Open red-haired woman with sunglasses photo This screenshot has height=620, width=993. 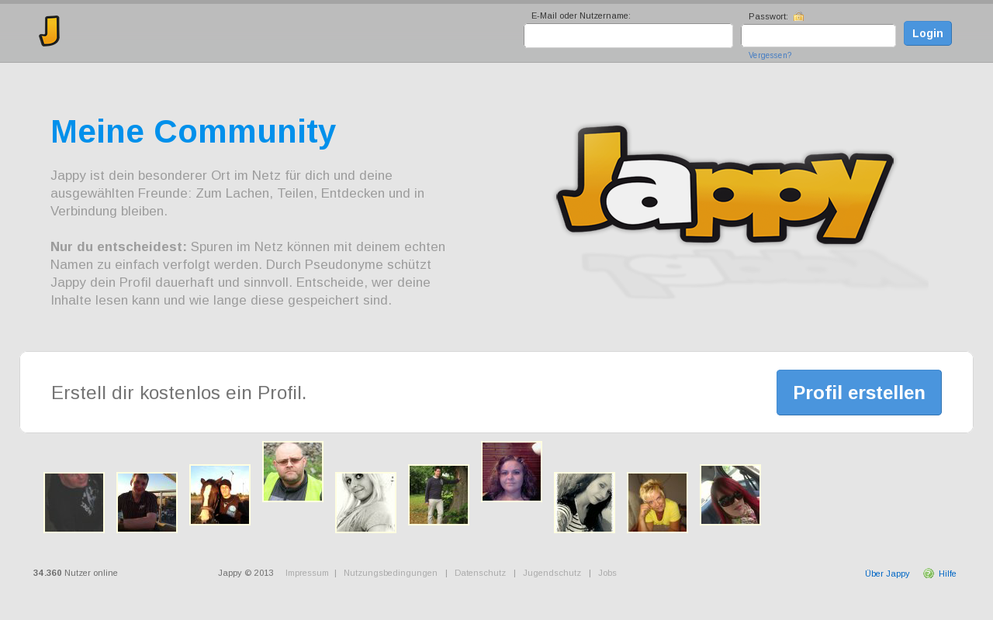(730, 495)
